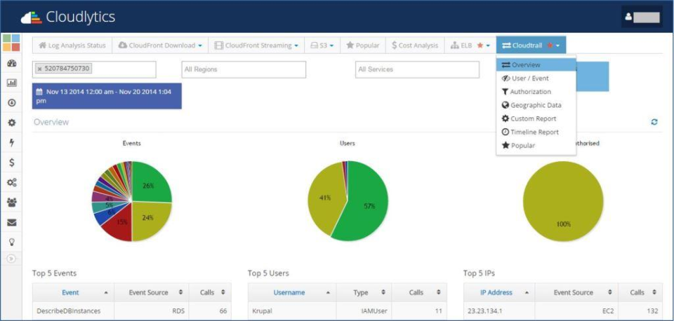Open the CloudFront Streaming dropdown tab

coord(257,45)
